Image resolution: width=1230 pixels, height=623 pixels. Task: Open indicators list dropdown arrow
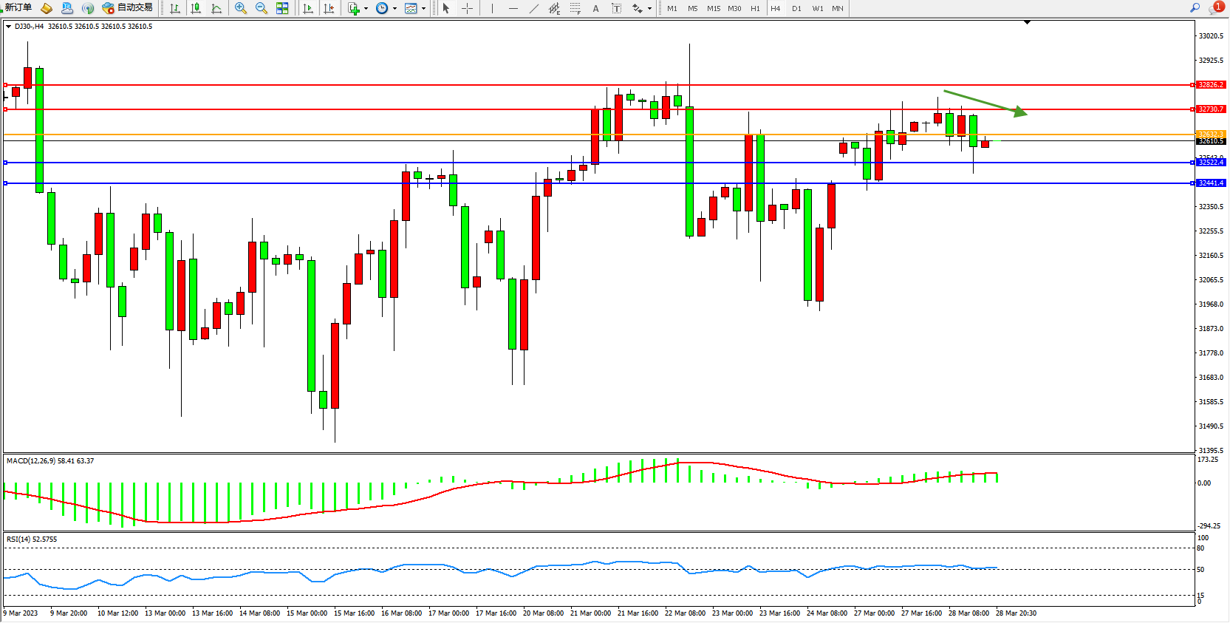pyautogui.click(x=366, y=9)
